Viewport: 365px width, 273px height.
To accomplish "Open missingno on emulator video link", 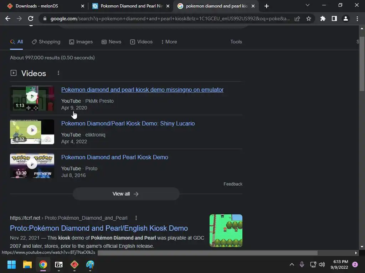I will point(142,90).
